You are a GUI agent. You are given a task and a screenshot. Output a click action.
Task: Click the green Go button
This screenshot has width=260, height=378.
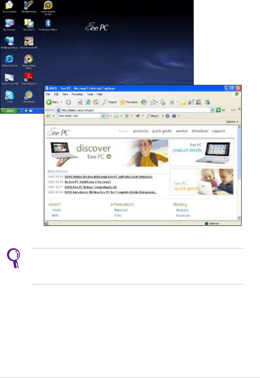coord(220,110)
